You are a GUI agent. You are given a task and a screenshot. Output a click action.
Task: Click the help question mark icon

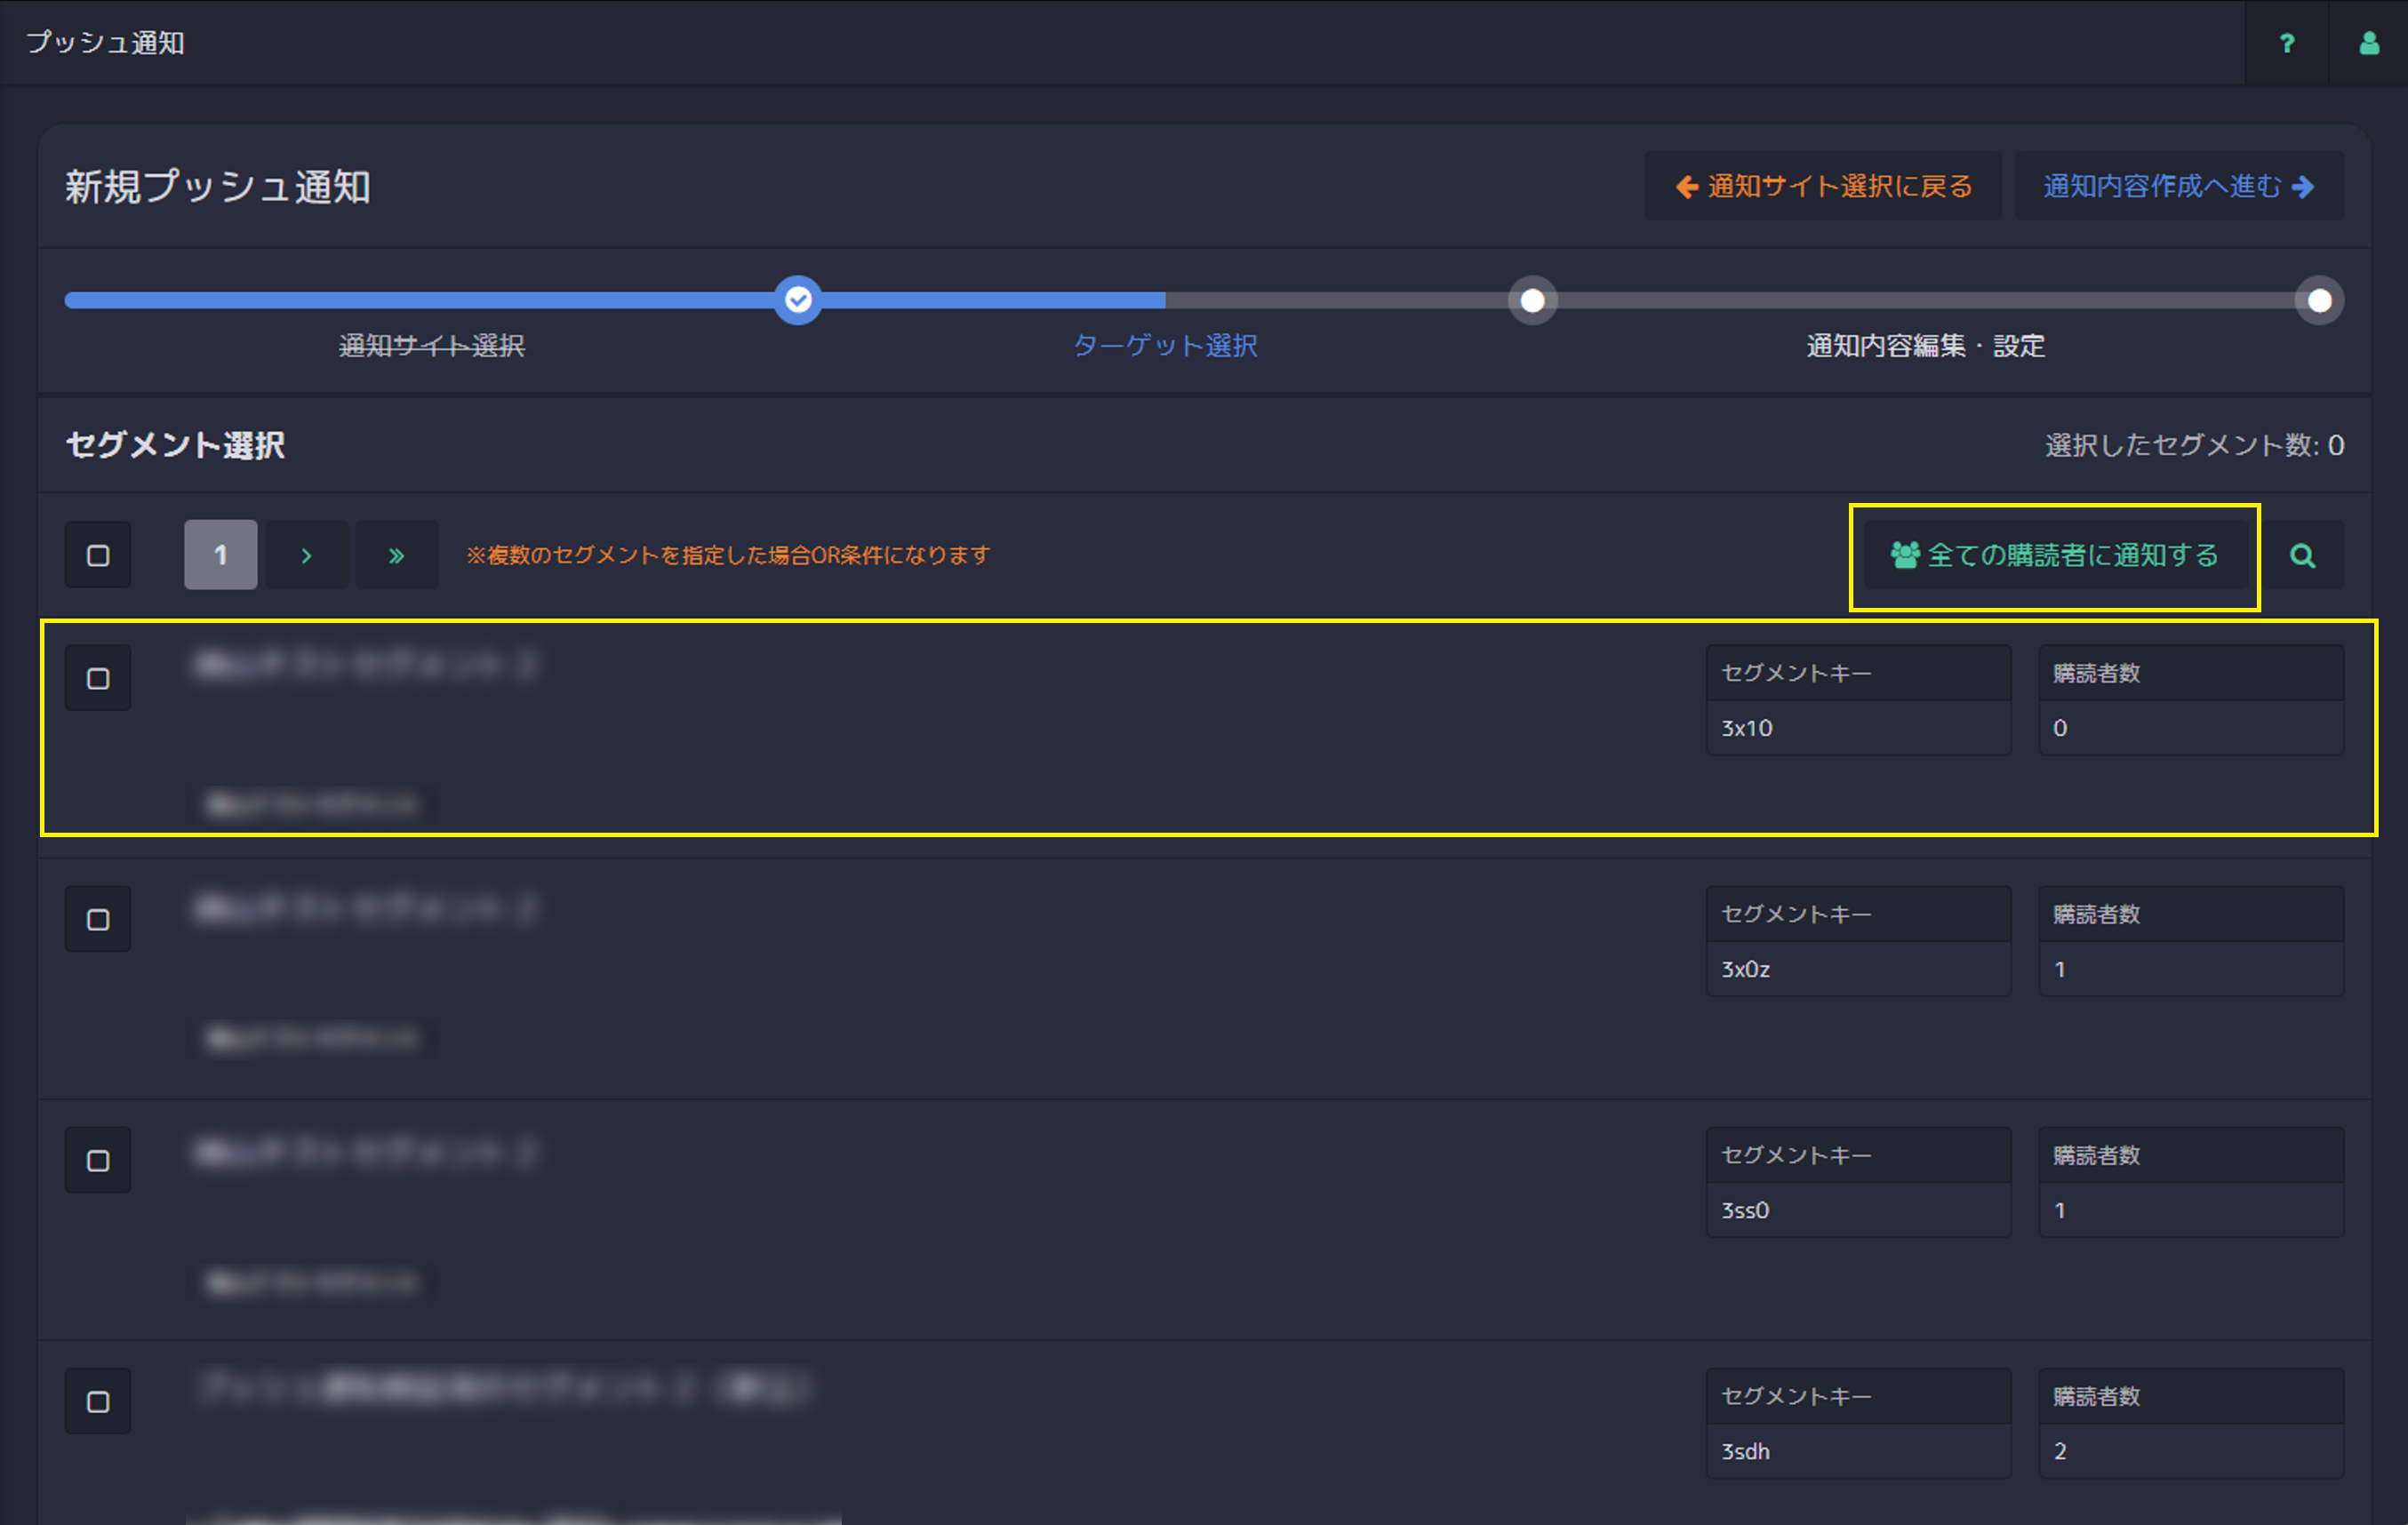2286,43
